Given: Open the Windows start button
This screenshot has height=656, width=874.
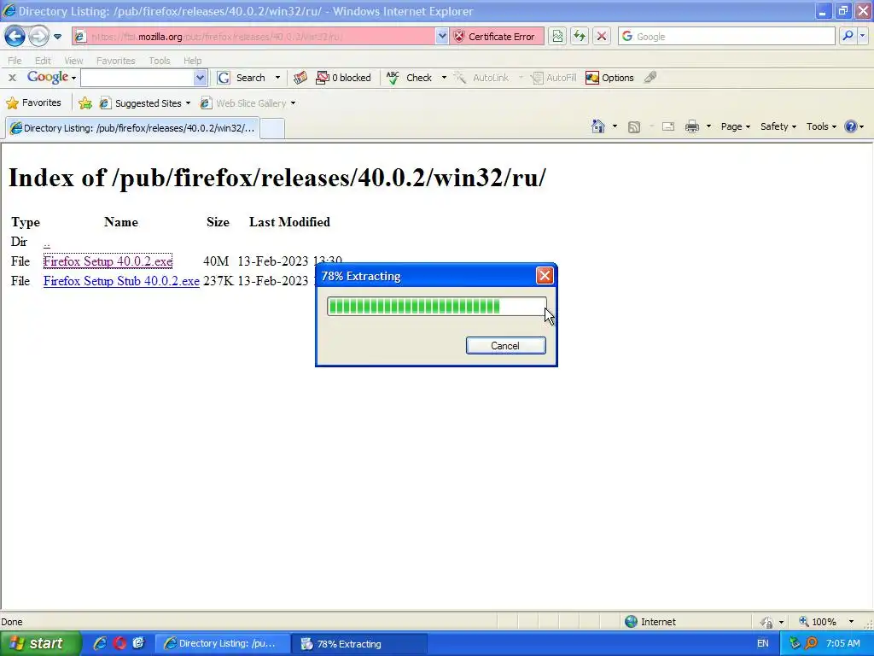Looking at the screenshot, I should pyautogui.click(x=40, y=643).
